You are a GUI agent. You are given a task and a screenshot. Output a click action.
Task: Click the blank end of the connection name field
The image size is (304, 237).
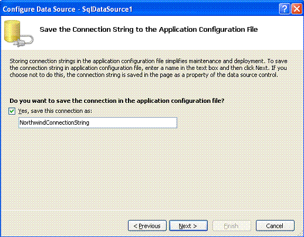[133, 123]
